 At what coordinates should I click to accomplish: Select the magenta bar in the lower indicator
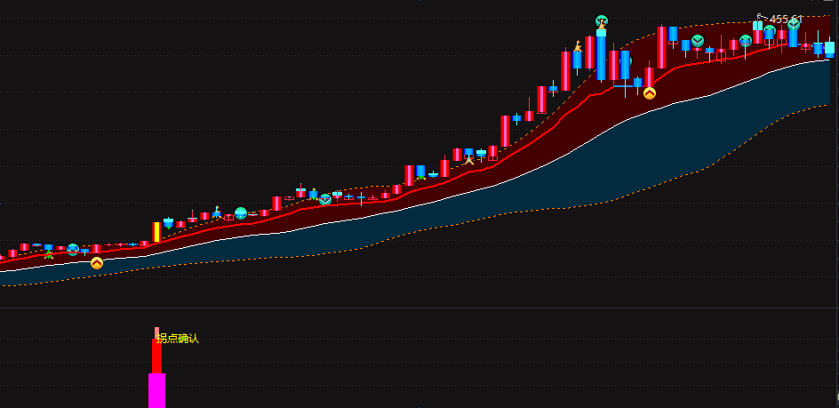point(156,390)
